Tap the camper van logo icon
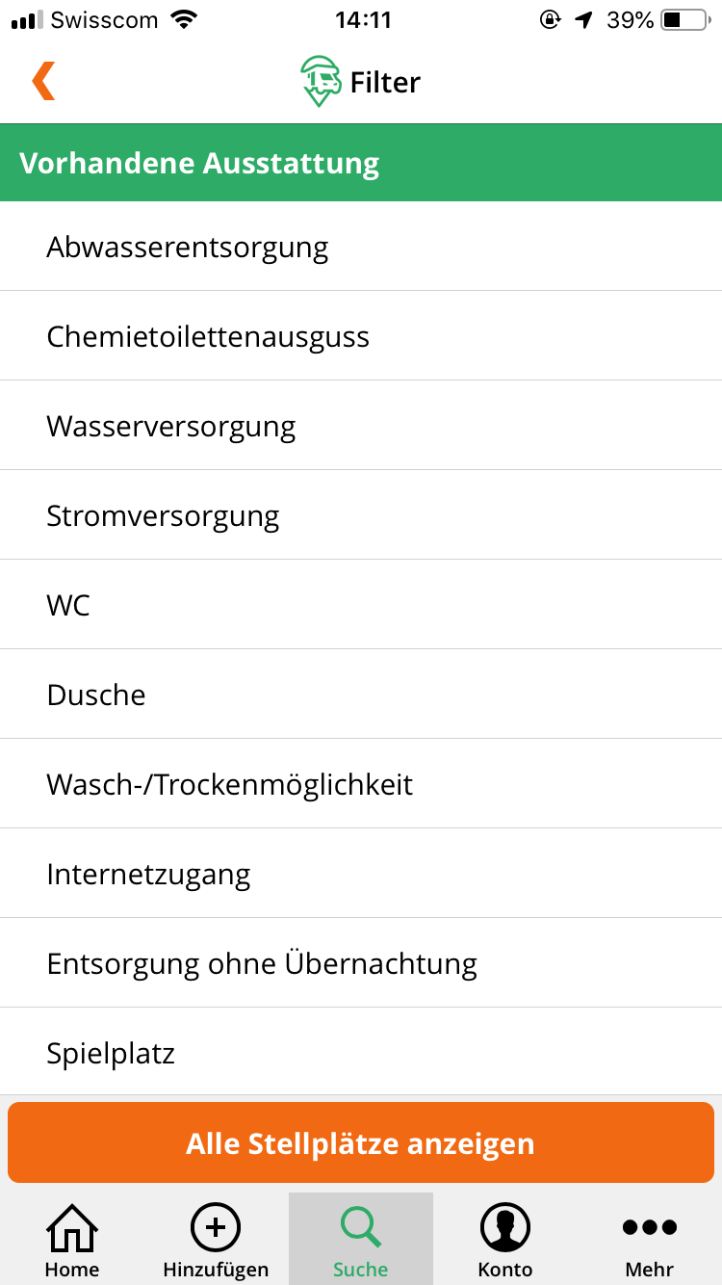The image size is (722, 1285). tap(321, 81)
